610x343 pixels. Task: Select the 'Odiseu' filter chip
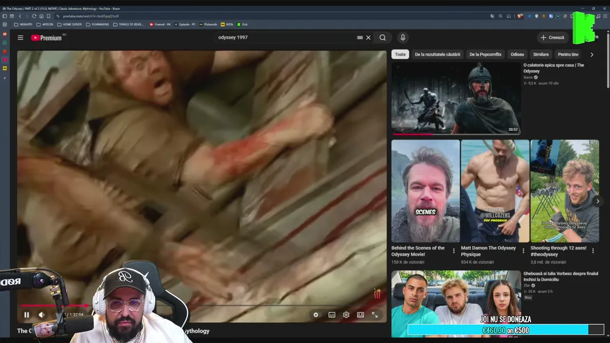coord(517,54)
